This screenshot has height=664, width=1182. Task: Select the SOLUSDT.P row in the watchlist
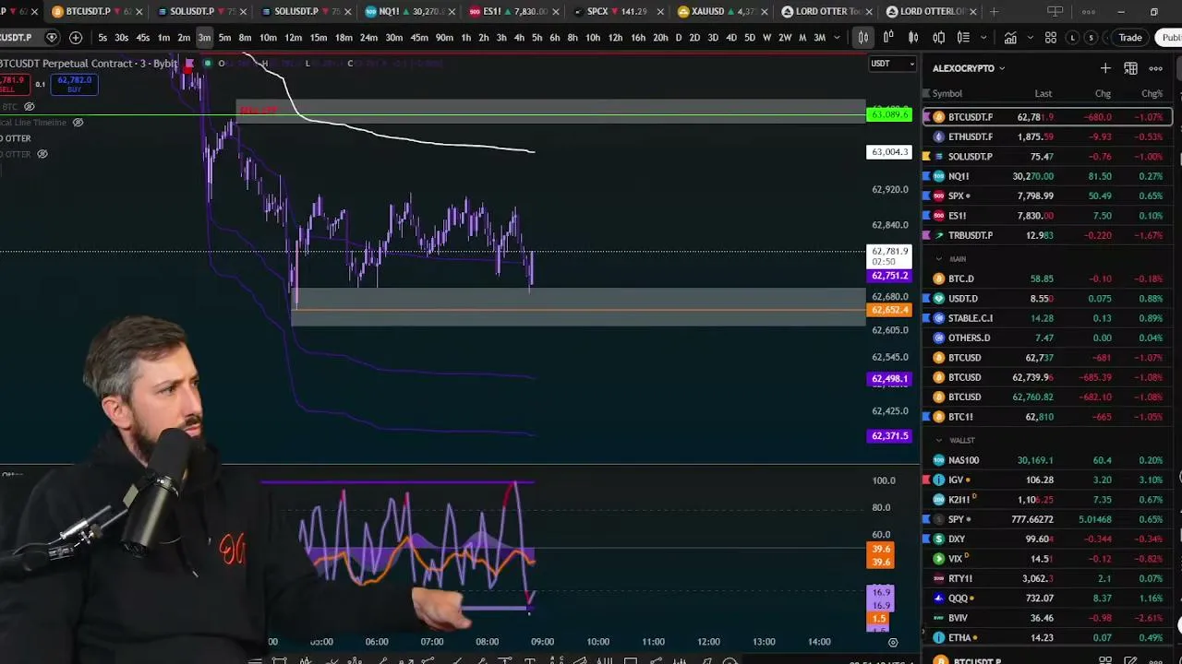(1048, 157)
